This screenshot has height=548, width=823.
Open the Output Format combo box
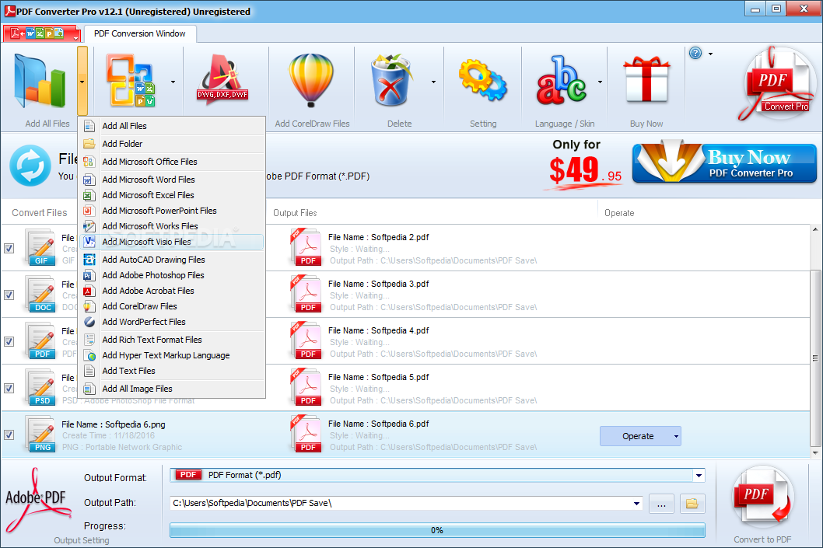click(x=436, y=476)
